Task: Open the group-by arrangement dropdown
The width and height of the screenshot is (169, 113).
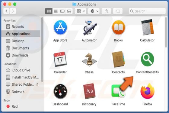Action: point(80,11)
